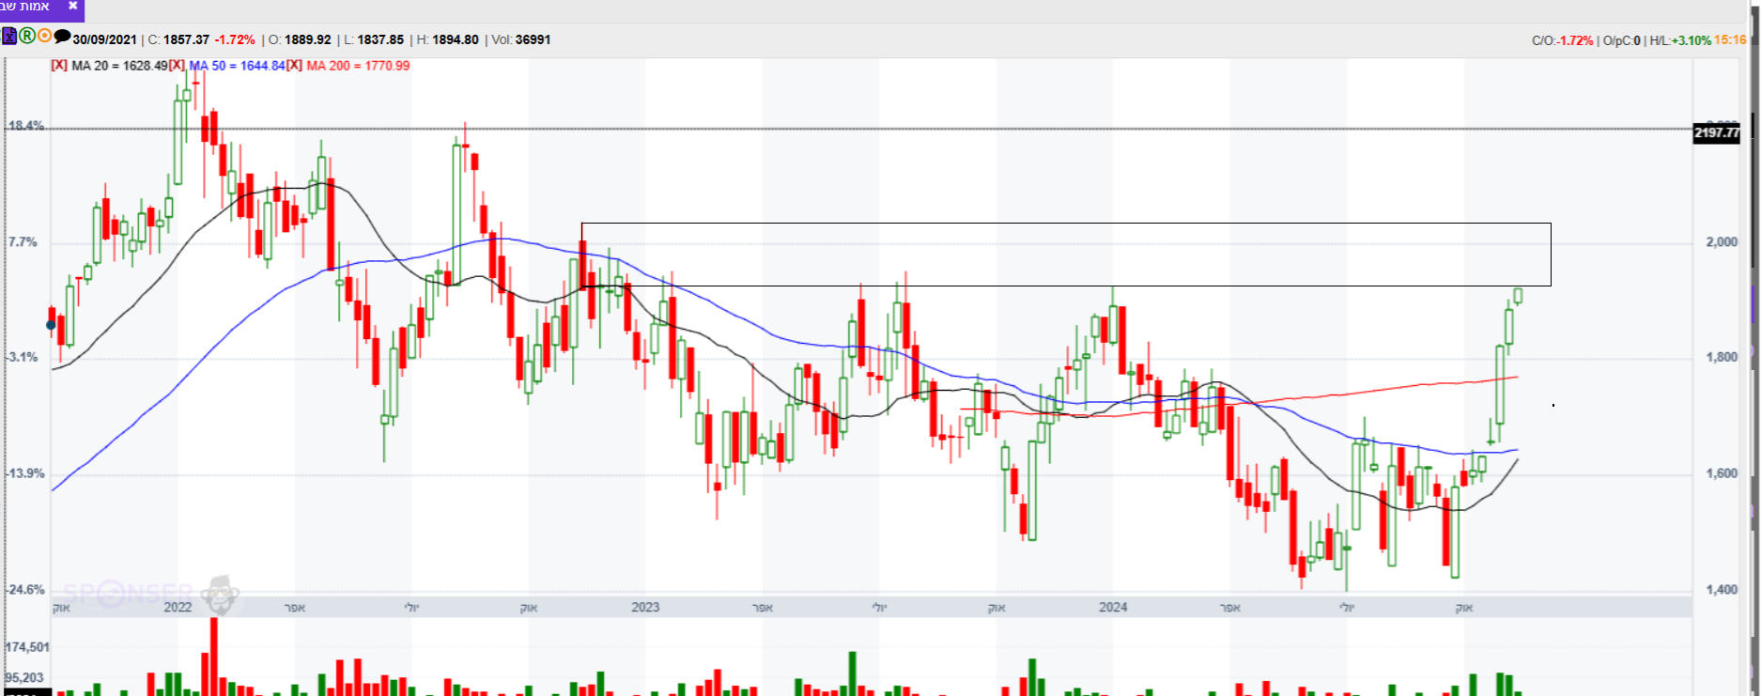Click the date 30/09/2021 in the header
Viewport: 1761px width, 696px height.
click(104, 40)
